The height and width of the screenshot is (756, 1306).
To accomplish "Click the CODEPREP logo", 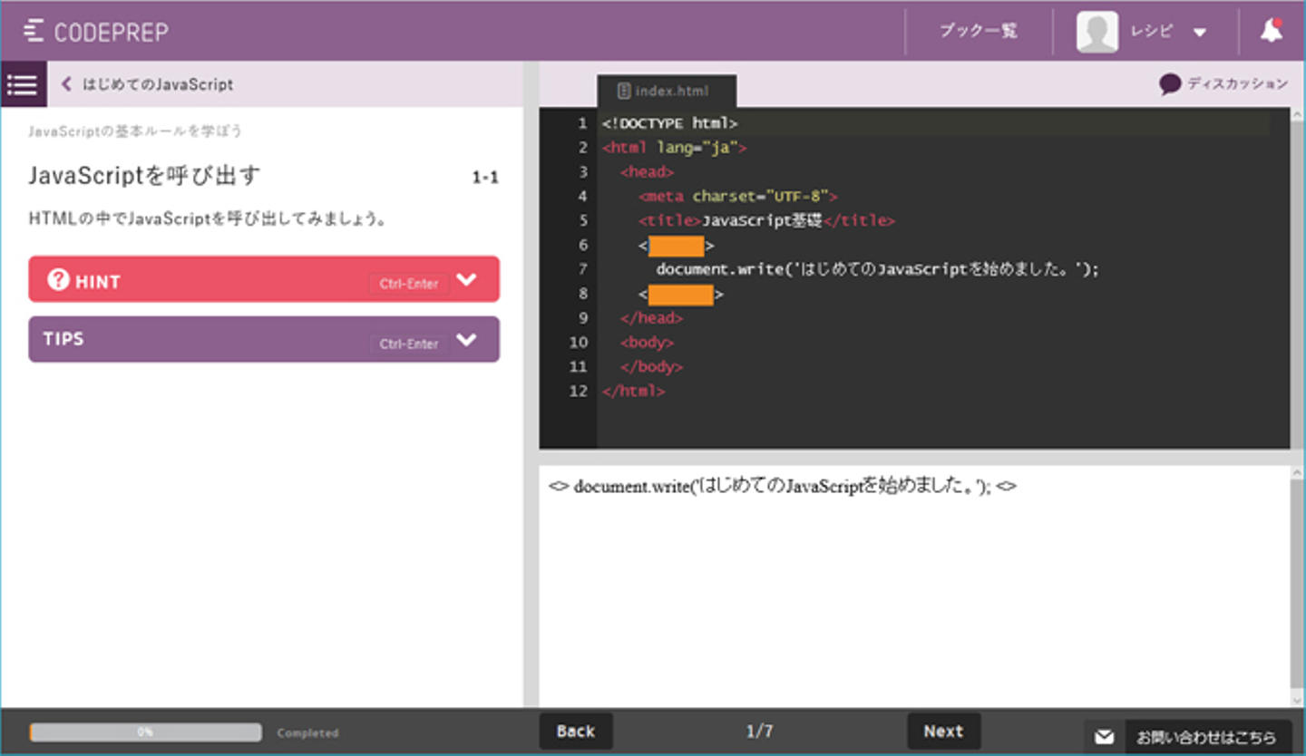I will [97, 32].
